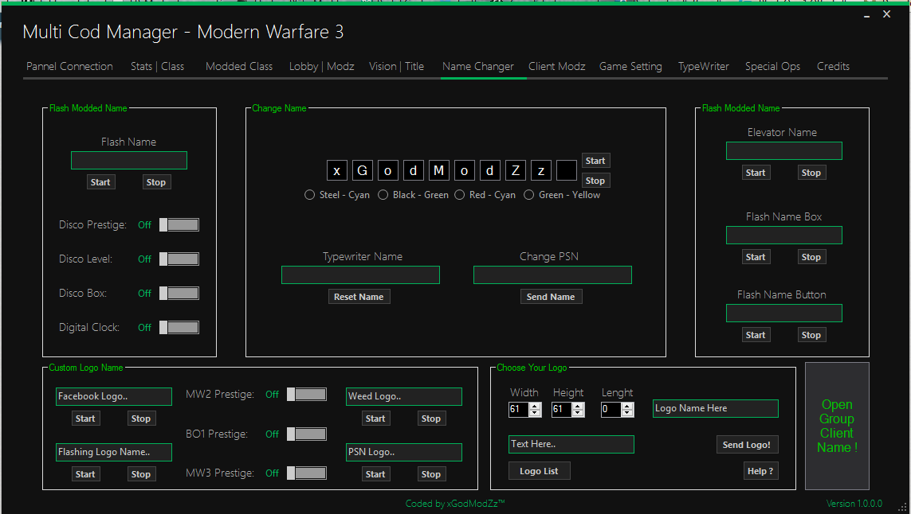Focus the Flash Name Button field
This screenshot has height=514, width=911.
pyautogui.click(x=783, y=313)
